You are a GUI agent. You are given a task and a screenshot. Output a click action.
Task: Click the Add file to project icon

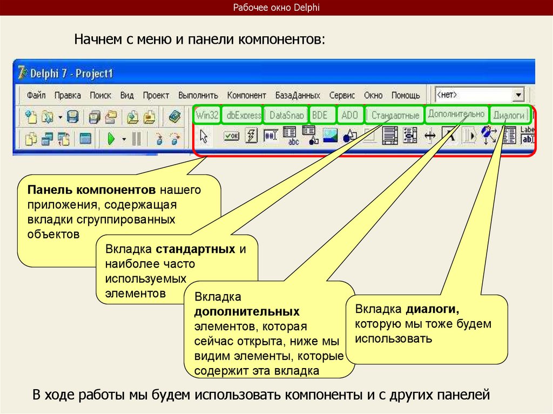[133, 117]
